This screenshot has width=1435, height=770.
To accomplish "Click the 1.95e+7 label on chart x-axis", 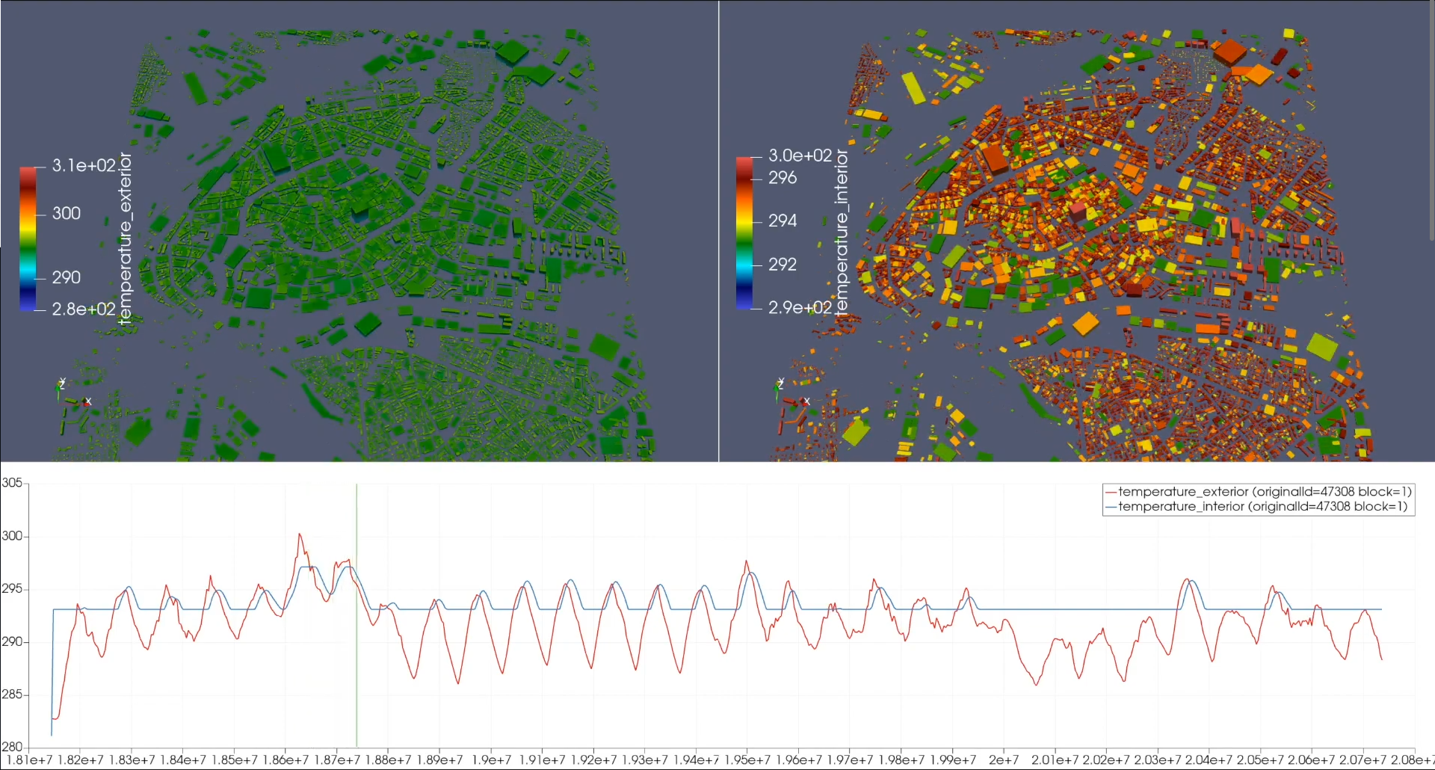I will 747,760.
